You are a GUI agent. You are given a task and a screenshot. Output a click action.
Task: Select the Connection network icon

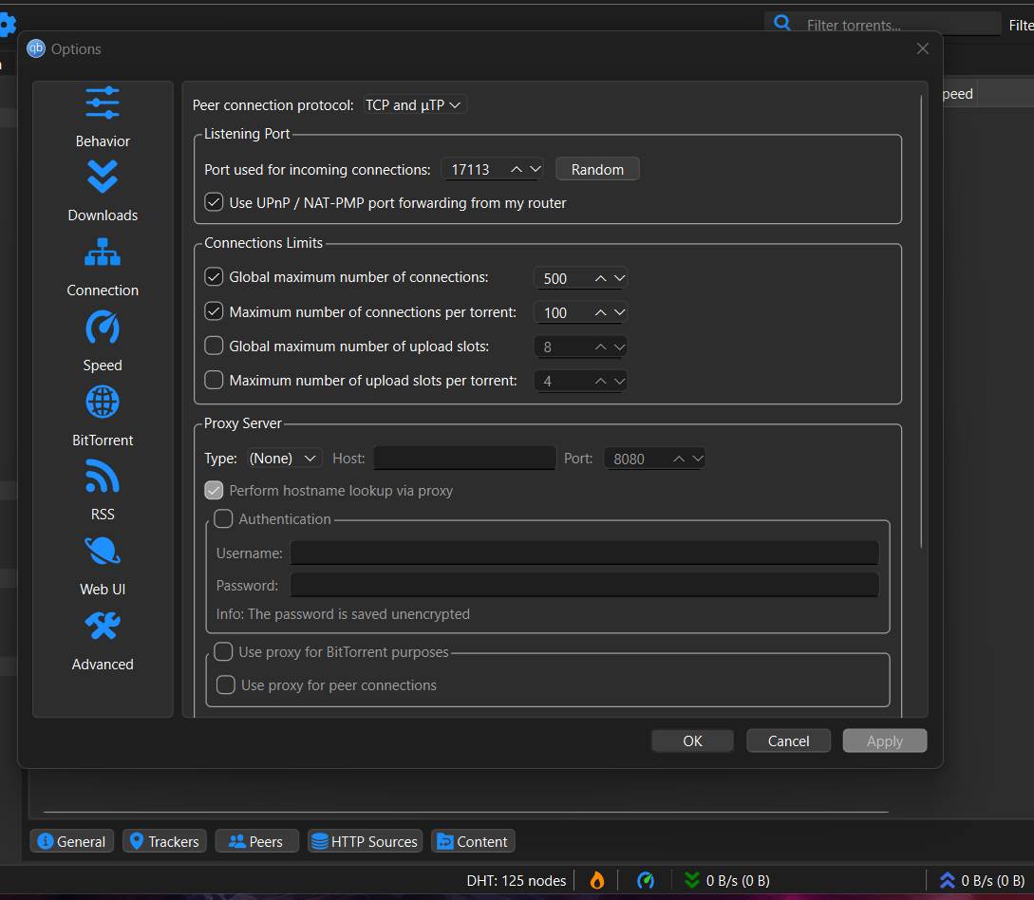click(x=103, y=252)
